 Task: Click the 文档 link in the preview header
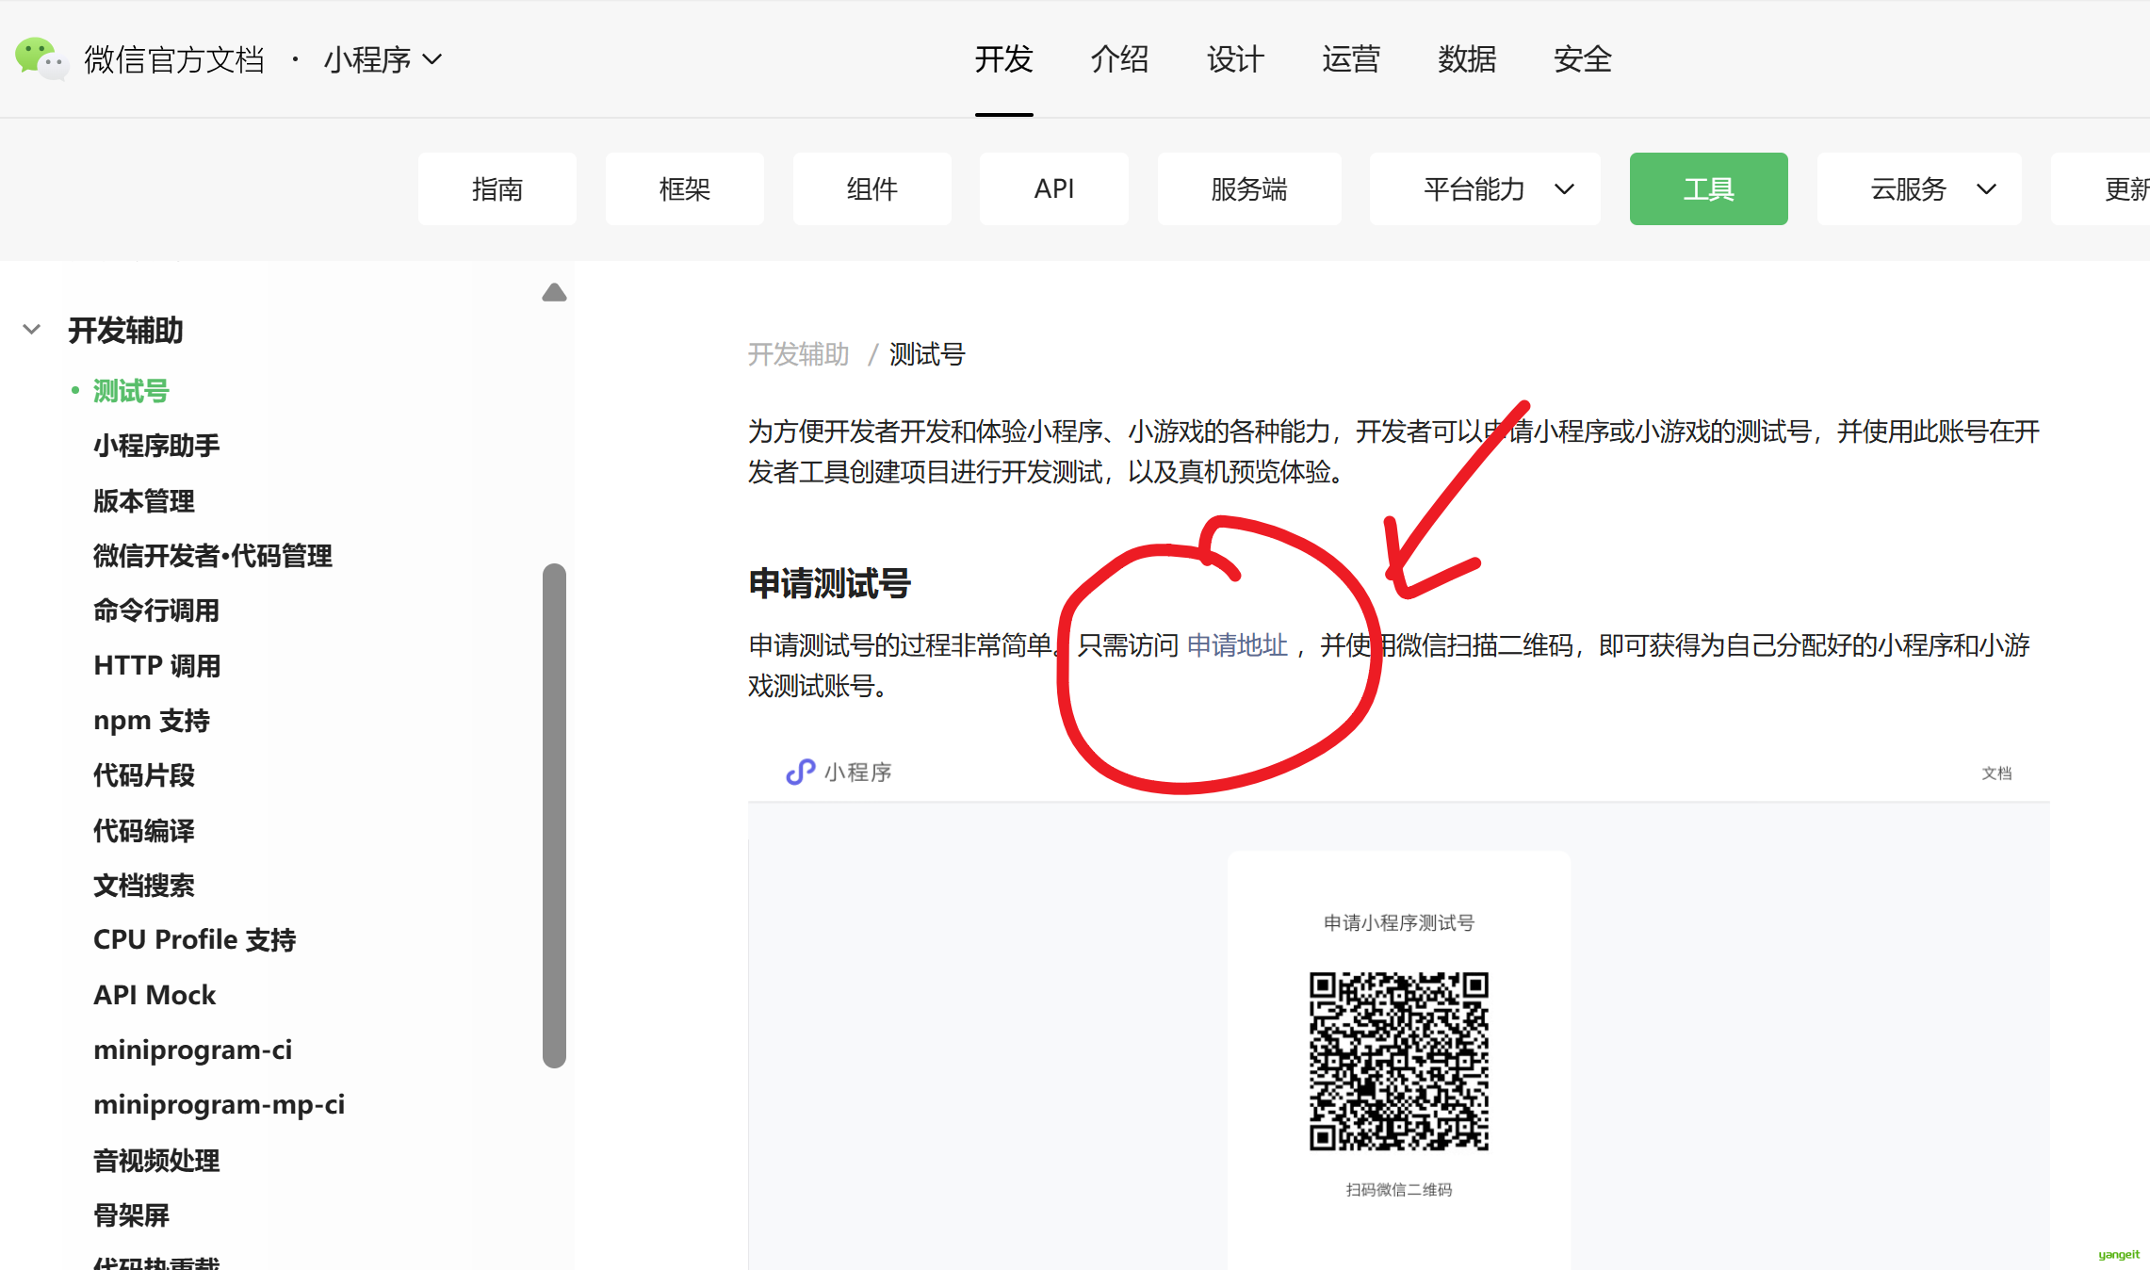(x=1996, y=773)
